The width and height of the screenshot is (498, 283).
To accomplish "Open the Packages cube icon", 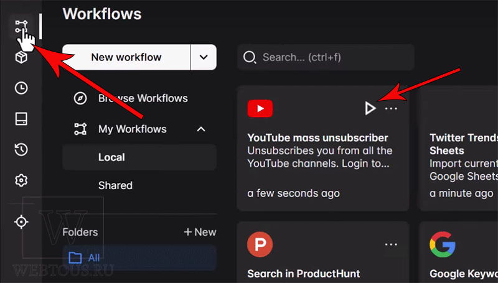I will click(x=21, y=57).
